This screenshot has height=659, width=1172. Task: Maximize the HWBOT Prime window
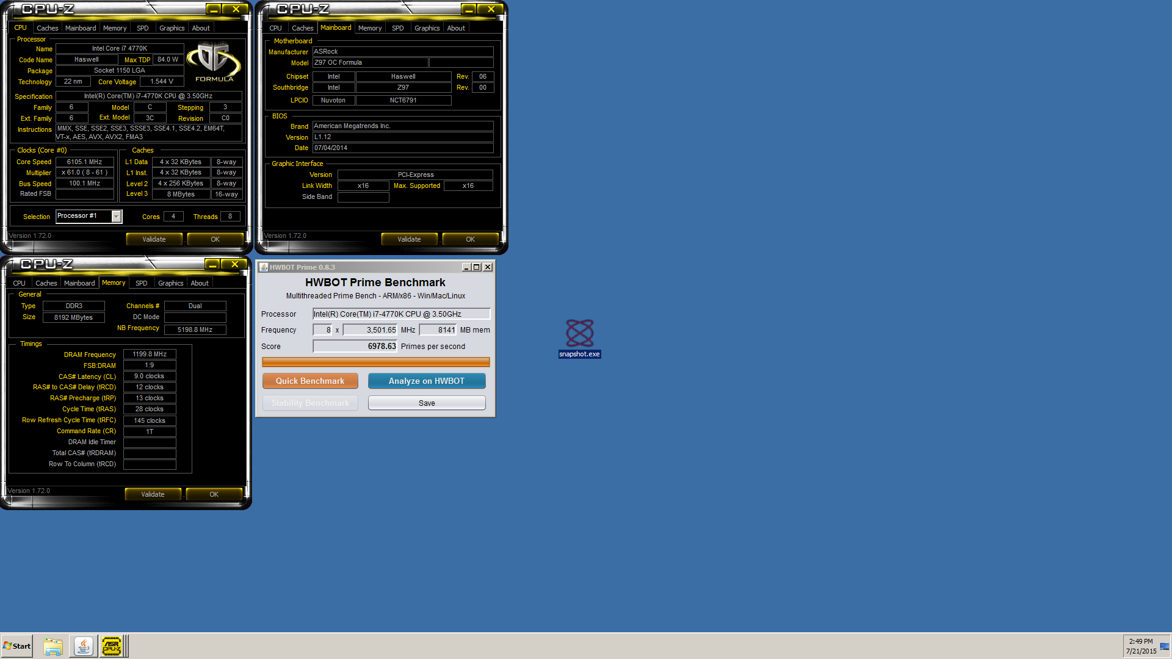coord(477,267)
